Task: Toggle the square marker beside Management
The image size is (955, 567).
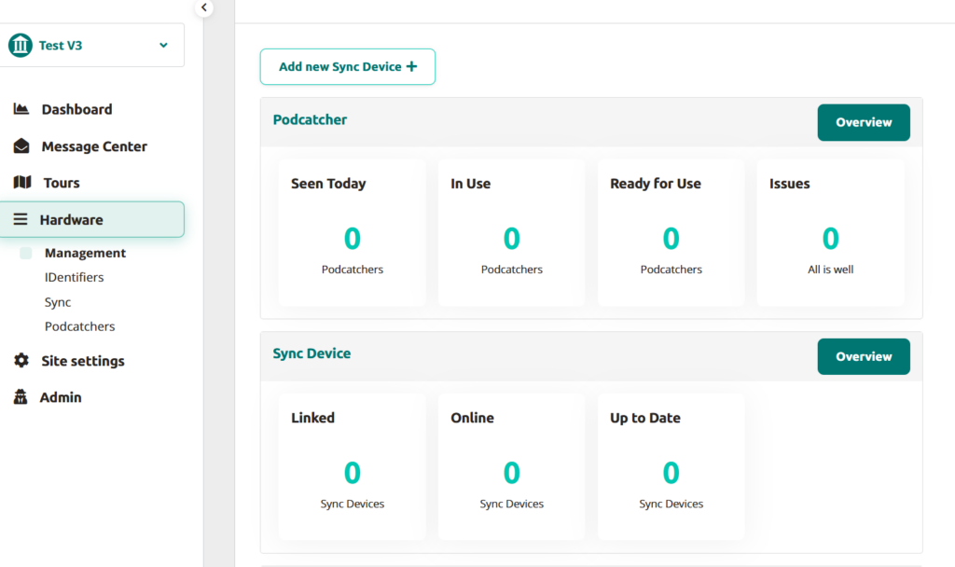Action: point(26,253)
